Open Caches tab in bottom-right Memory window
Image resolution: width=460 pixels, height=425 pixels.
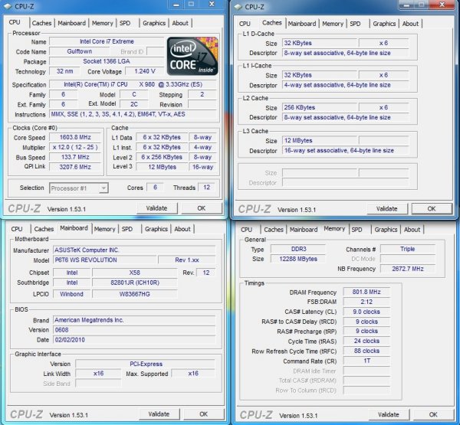(274, 230)
